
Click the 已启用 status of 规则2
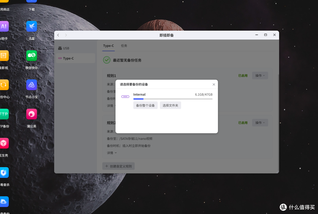click(x=243, y=123)
